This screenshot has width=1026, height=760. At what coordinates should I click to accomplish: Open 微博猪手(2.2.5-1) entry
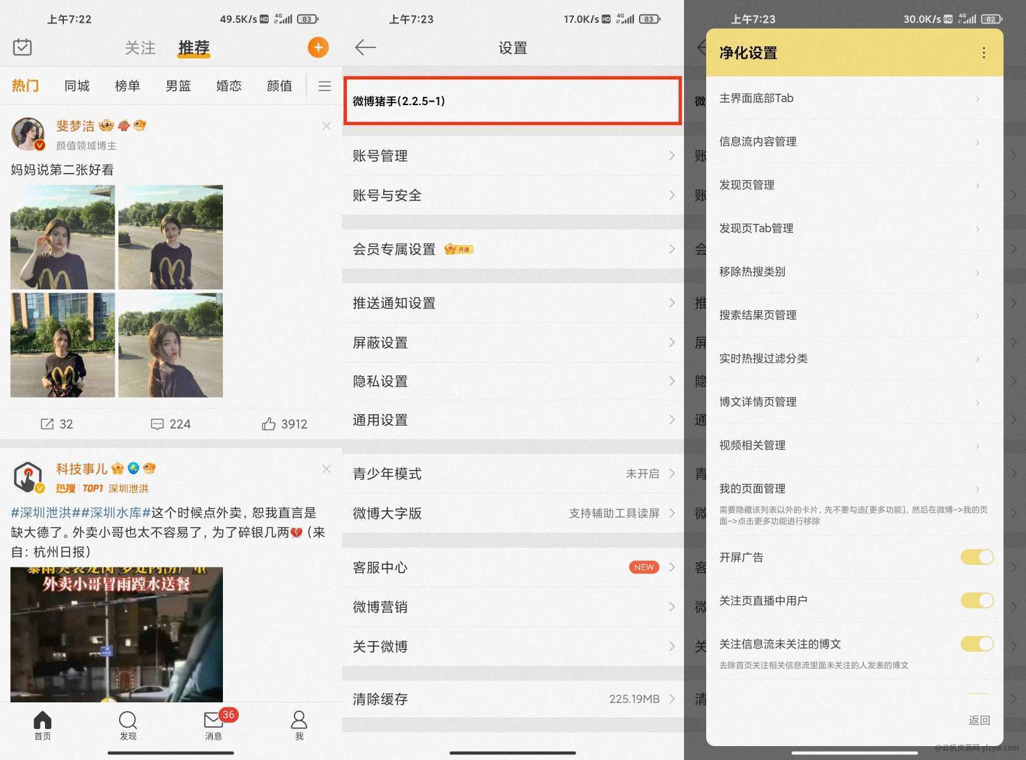[x=512, y=101]
